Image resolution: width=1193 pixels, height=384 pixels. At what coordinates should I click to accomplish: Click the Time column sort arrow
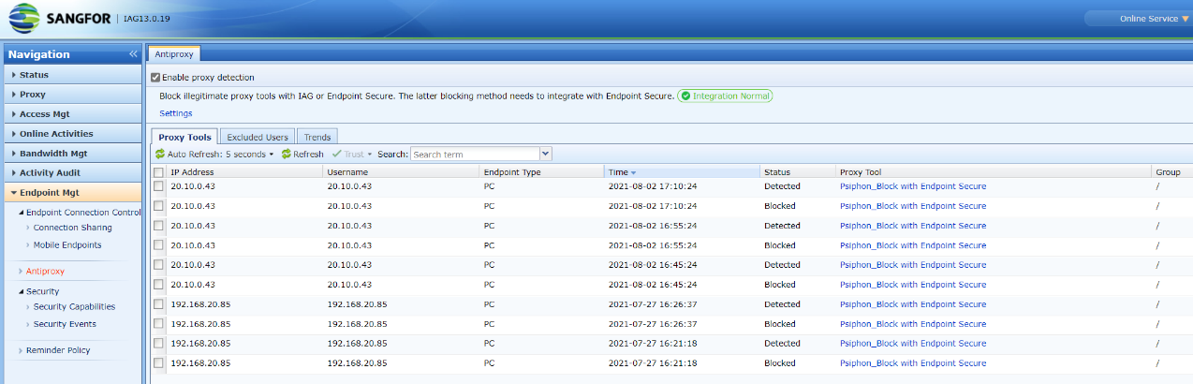(x=633, y=172)
